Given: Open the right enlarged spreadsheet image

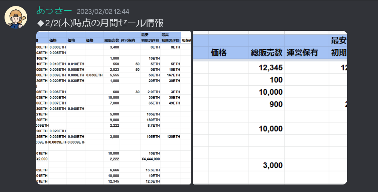Looking at the screenshot, I should (x=270, y=108).
